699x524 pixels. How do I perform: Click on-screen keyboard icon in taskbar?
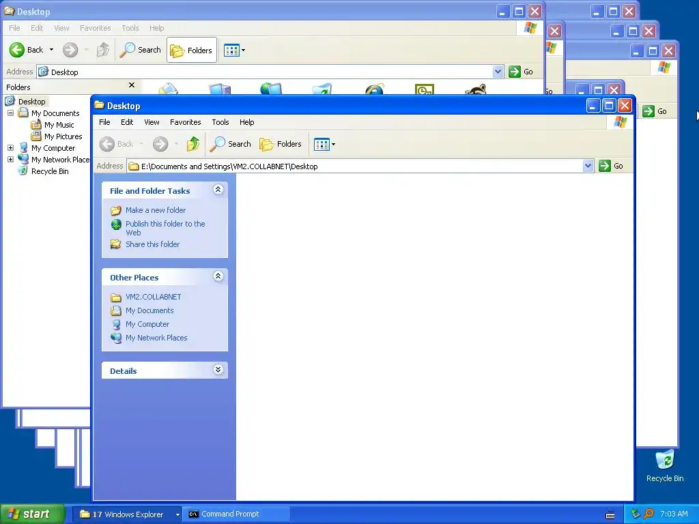tap(610, 515)
